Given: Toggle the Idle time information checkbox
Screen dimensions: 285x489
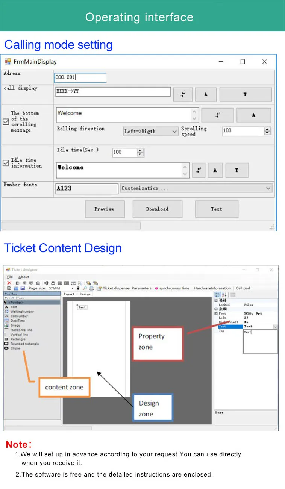Looking at the screenshot, I should click(6, 163).
